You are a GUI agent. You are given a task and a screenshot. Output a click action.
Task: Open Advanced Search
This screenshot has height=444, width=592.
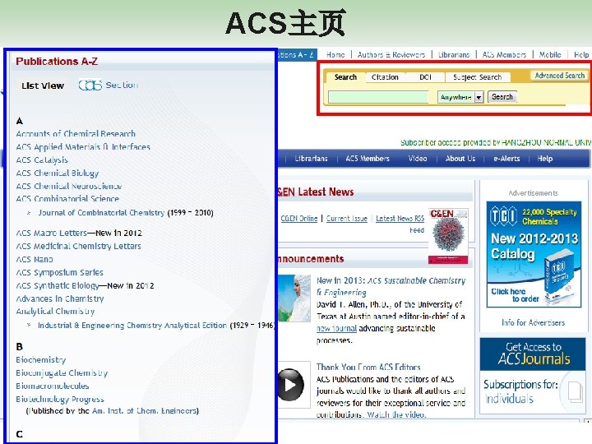pos(560,76)
